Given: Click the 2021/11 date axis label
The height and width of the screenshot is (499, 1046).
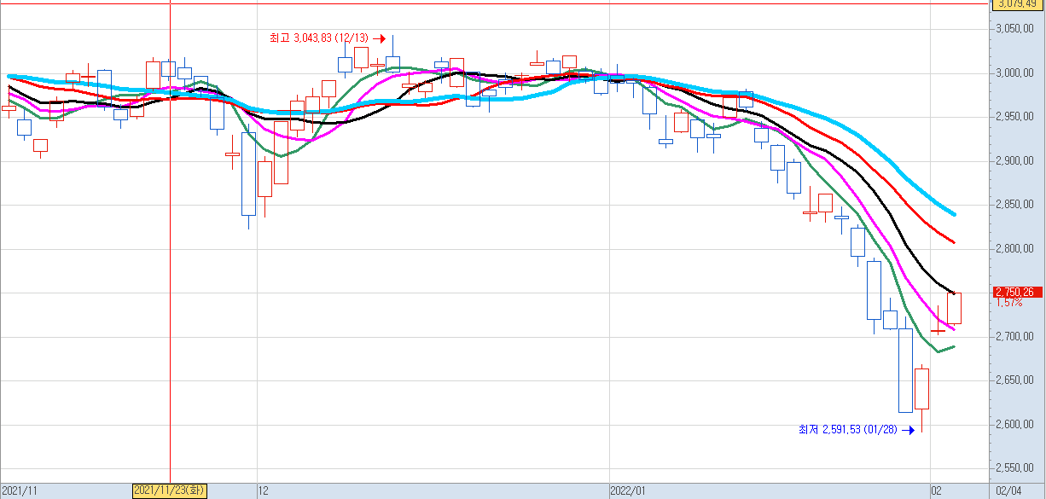Looking at the screenshot, I should click(x=20, y=491).
